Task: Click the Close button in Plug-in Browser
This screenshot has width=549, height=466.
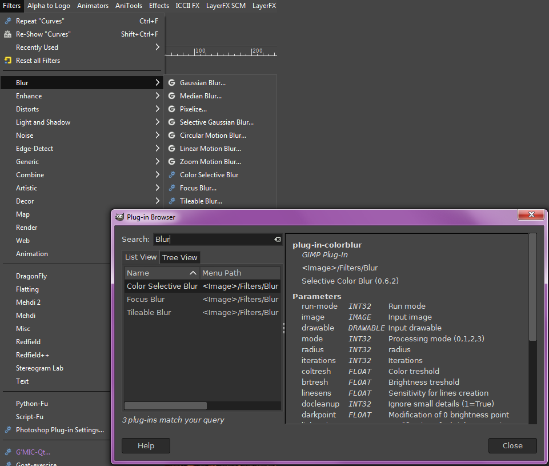Action: click(x=512, y=445)
